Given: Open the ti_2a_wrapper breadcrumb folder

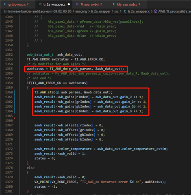Looking at the screenshot, I should coord(101,11).
